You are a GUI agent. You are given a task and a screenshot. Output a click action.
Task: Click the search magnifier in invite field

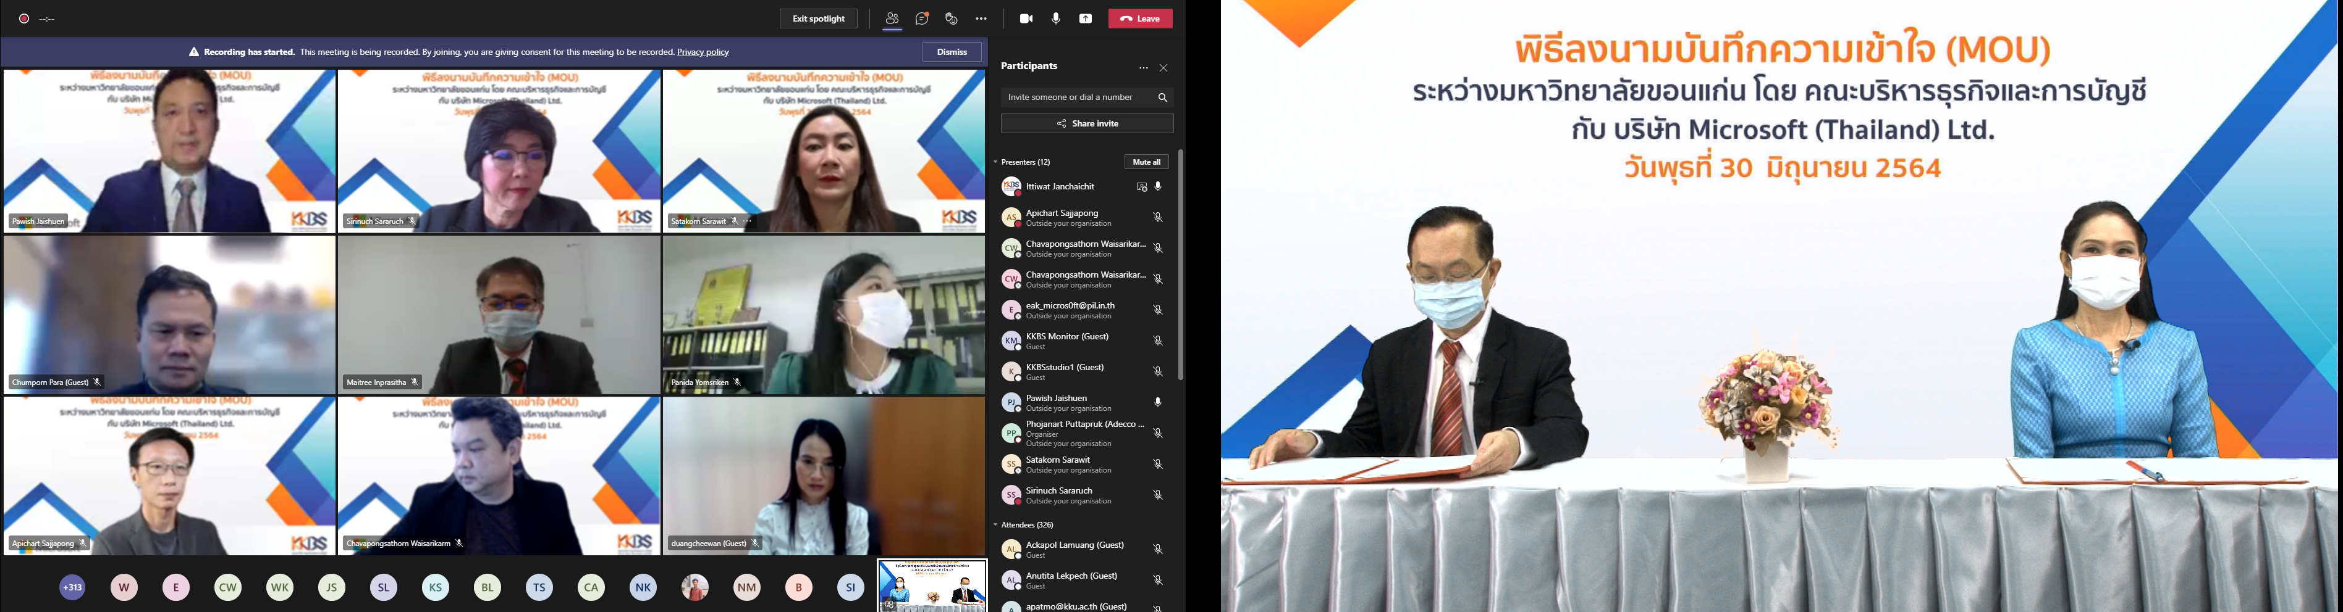click(1162, 97)
